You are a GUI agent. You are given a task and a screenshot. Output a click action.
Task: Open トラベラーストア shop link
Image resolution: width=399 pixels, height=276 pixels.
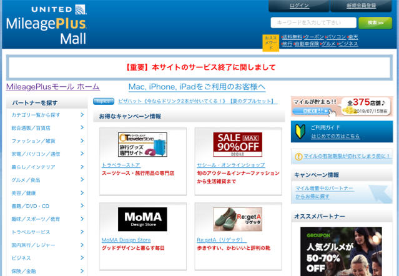[x=121, y=165]
